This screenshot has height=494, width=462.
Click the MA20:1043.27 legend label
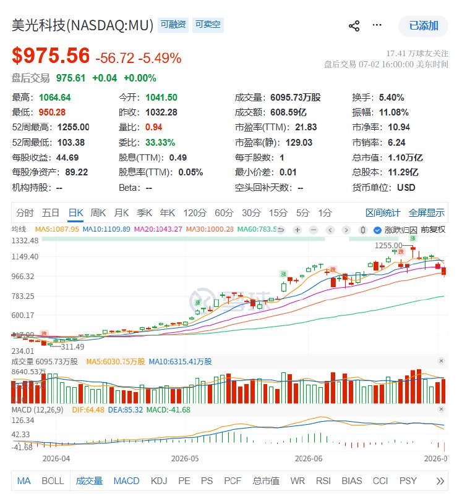158,229
